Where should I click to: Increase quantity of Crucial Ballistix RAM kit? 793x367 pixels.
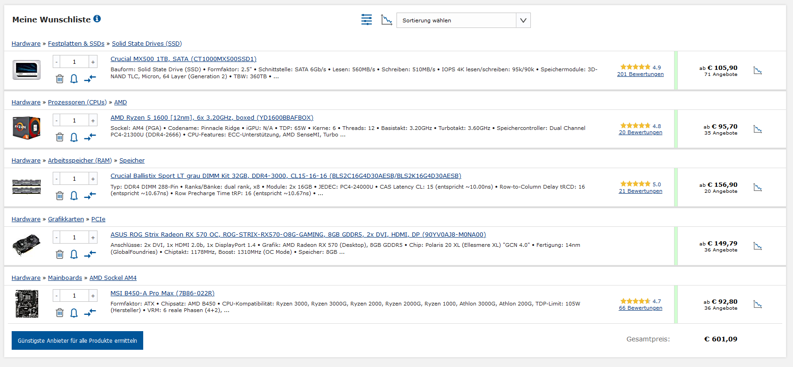[93, 179]
